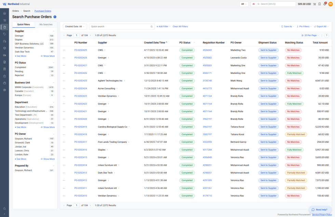The image size is (335, 217).
Task: Go to next page arrow at top
Action: point(90,36)
